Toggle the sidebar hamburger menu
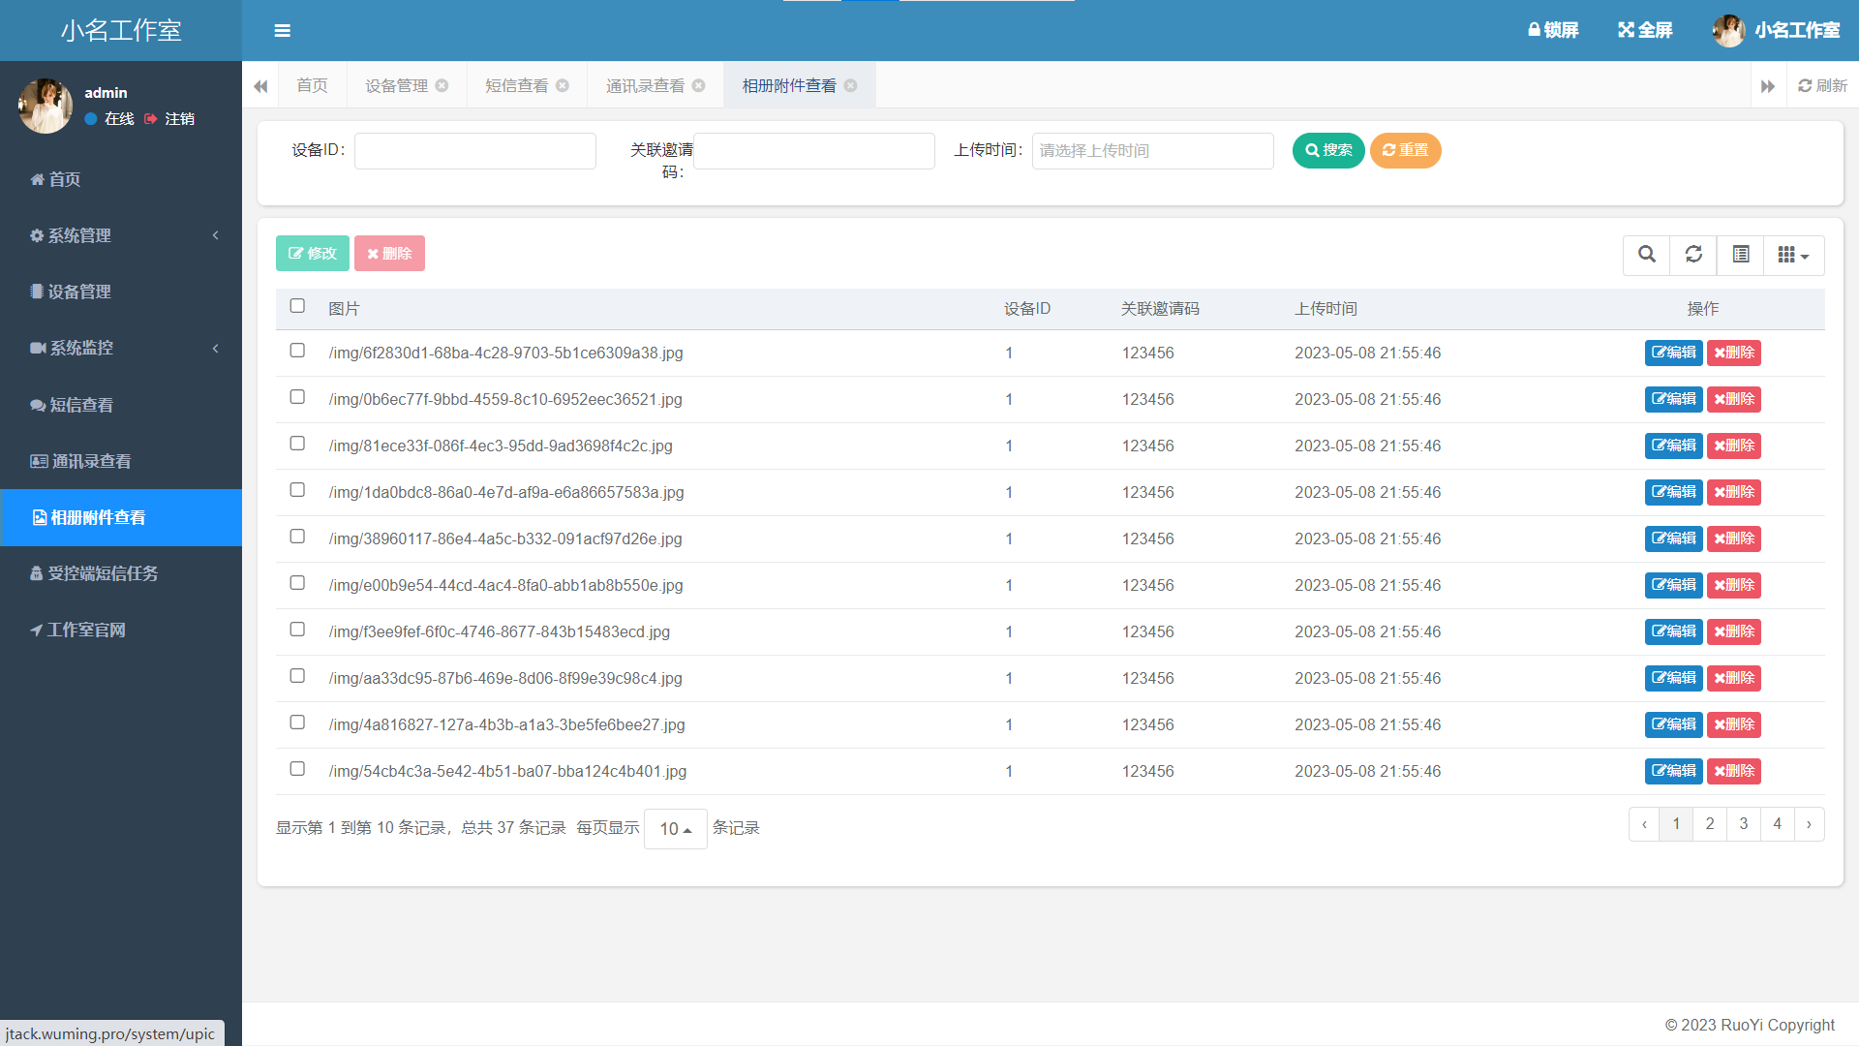 tap(283, 31)
